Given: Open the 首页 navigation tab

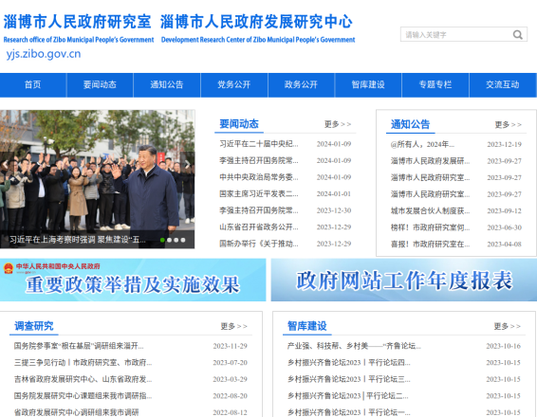Looking at the screenshot, I should click(x=33, y=85).
